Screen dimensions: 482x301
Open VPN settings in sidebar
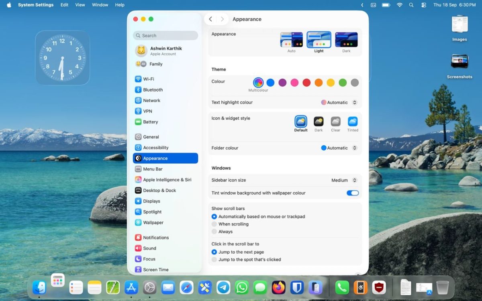[x=165, y=111]
